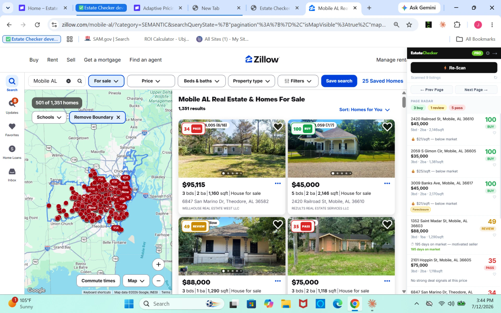Change Sort: Homes for You option
The width and height of the screenshot is (501, 313).
364,110
